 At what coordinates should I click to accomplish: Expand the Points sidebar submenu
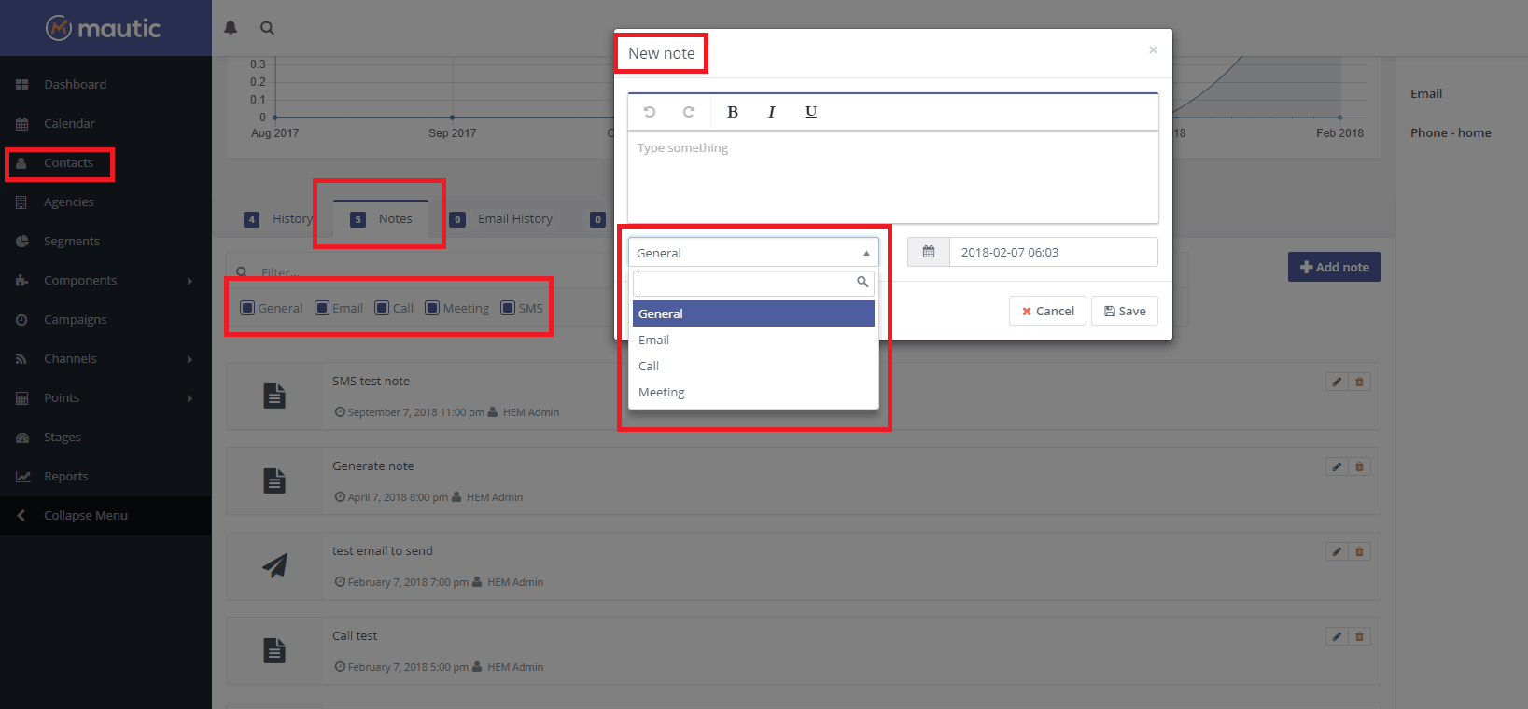coord(189,398)
